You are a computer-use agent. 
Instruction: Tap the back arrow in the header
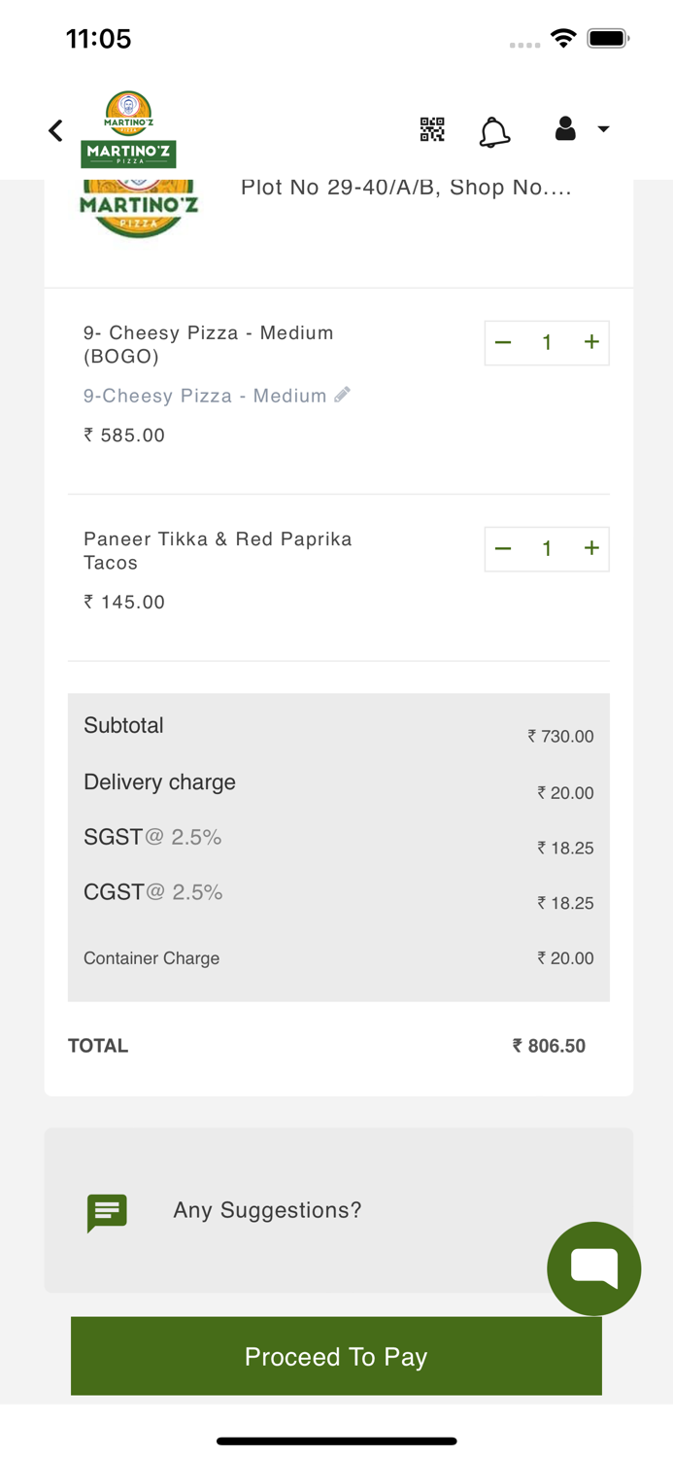(x=55, y=130)
